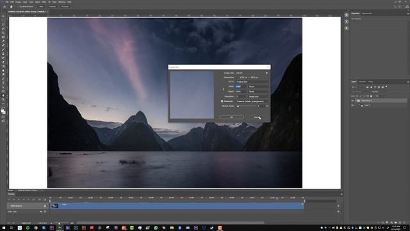
Task: Hide the Layer 1 layer
Action: click(x=352, y=105)
